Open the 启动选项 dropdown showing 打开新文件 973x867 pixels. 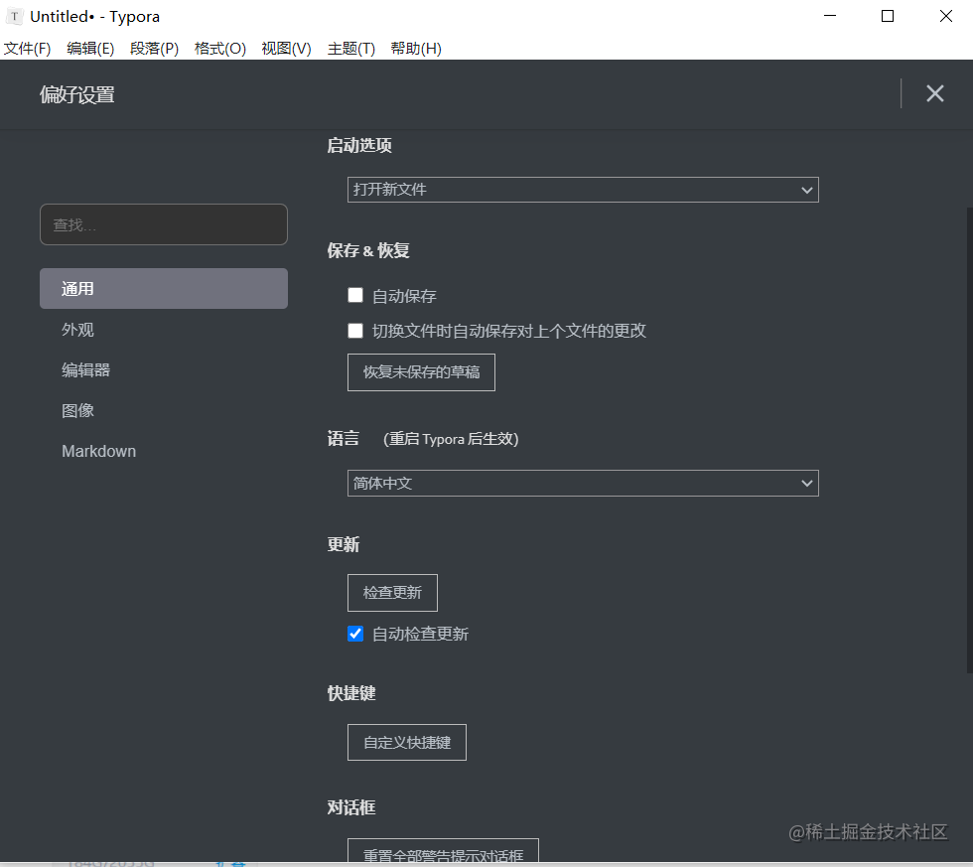click(583, 190)
